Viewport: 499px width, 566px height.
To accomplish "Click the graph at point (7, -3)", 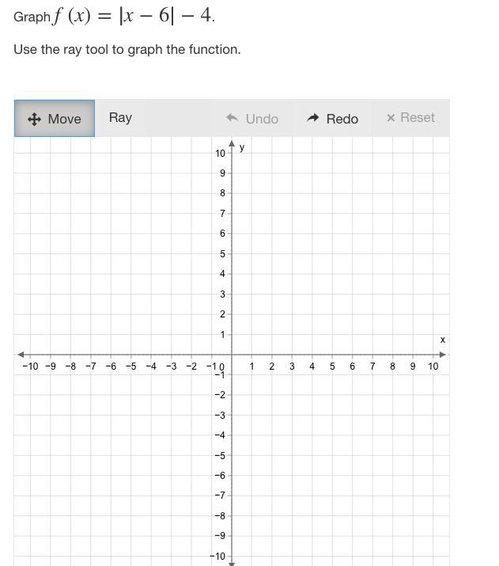I will 372,415.
